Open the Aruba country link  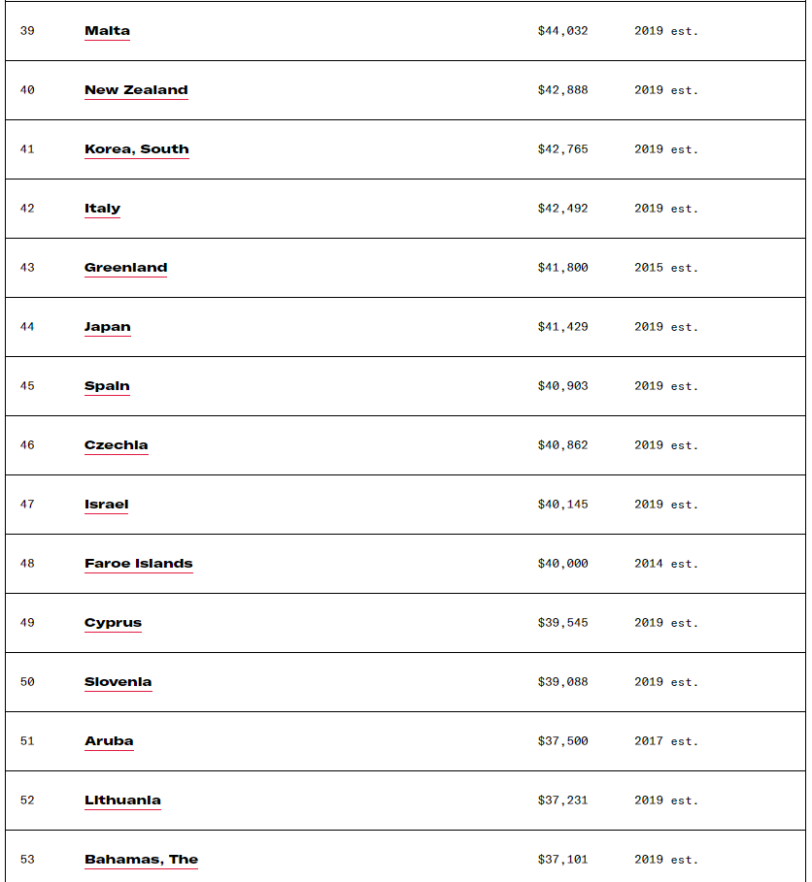[x=109, y=741]
